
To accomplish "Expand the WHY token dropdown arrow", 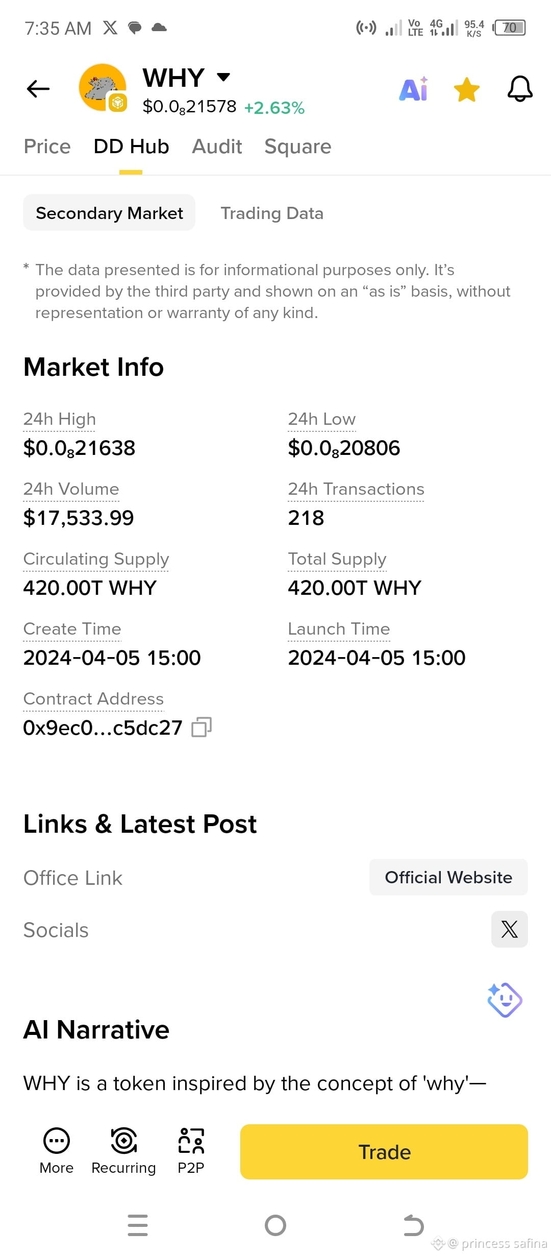I will [223, 77].
